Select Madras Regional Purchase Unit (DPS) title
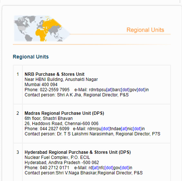The image size is (182, 181). (x=64, y=113)
